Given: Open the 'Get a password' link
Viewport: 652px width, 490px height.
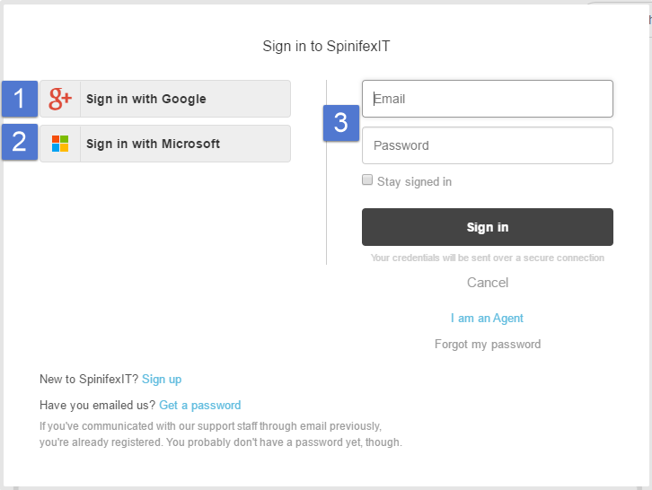Looking at the screenshot, I should tap(199, 405).
